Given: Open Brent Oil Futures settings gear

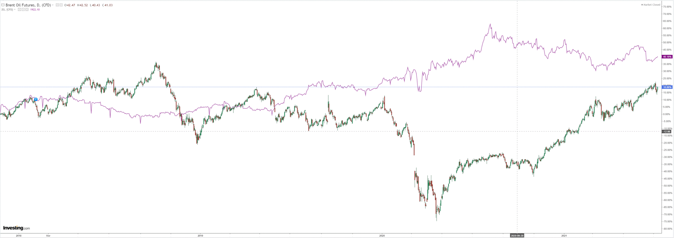Looking at the screenshot, I should [x=61, y=5].
